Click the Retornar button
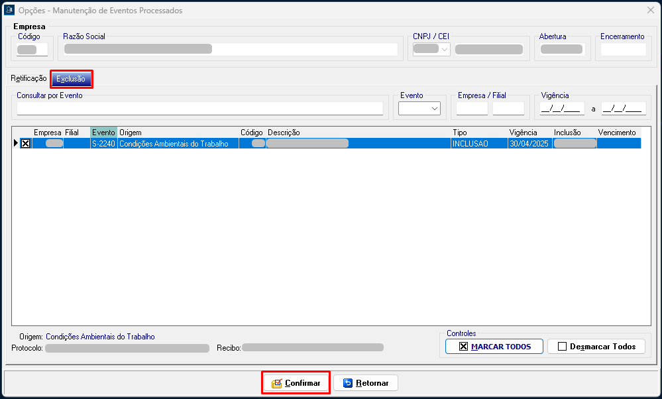Image resolution: width=662 pixels, height=399 pixels. pos(365,383)
